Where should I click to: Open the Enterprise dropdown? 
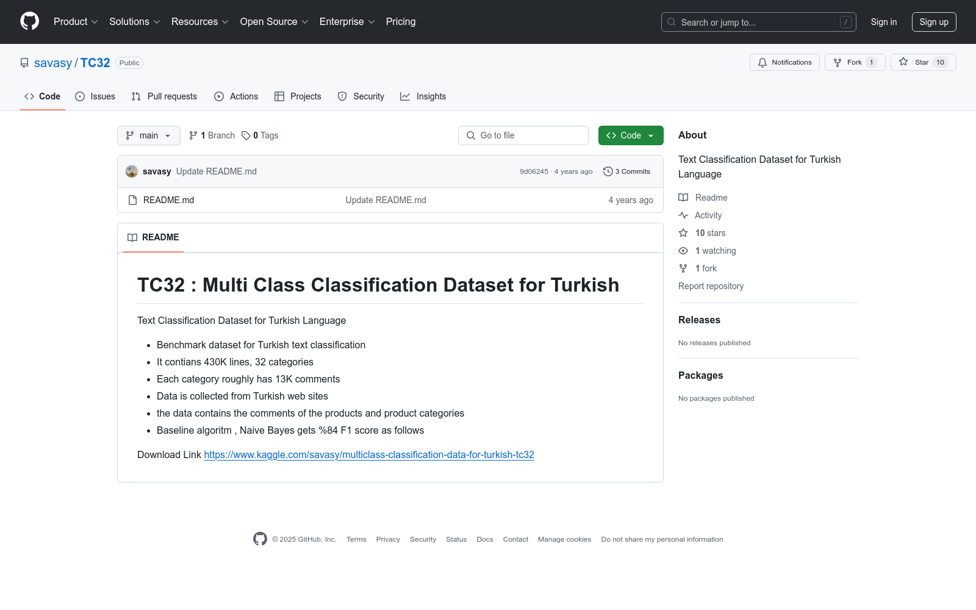click(x=347, y=21)
